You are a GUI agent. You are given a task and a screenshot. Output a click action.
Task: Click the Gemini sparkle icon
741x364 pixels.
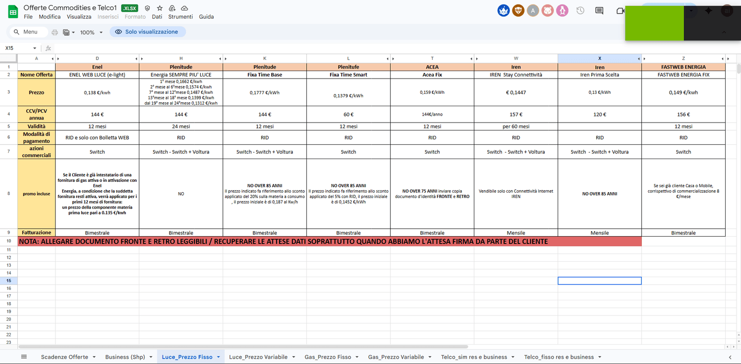[x=709, y=10]
